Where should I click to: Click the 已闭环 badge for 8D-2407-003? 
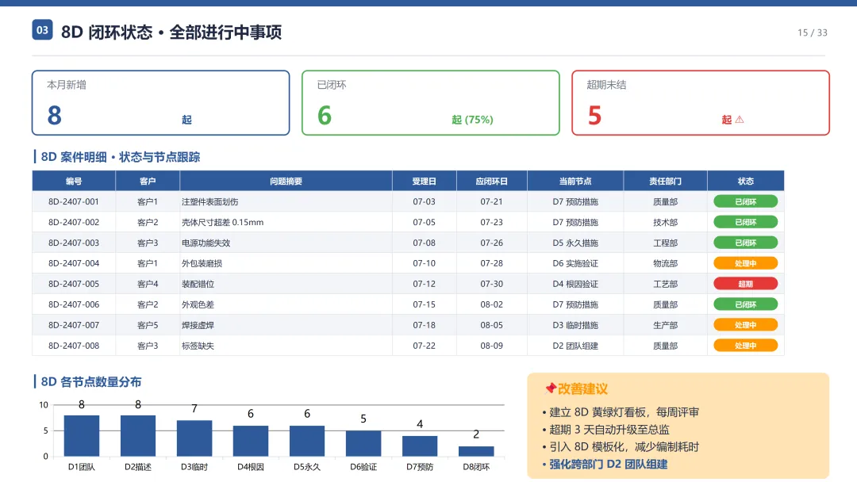(x=745, y=243)
